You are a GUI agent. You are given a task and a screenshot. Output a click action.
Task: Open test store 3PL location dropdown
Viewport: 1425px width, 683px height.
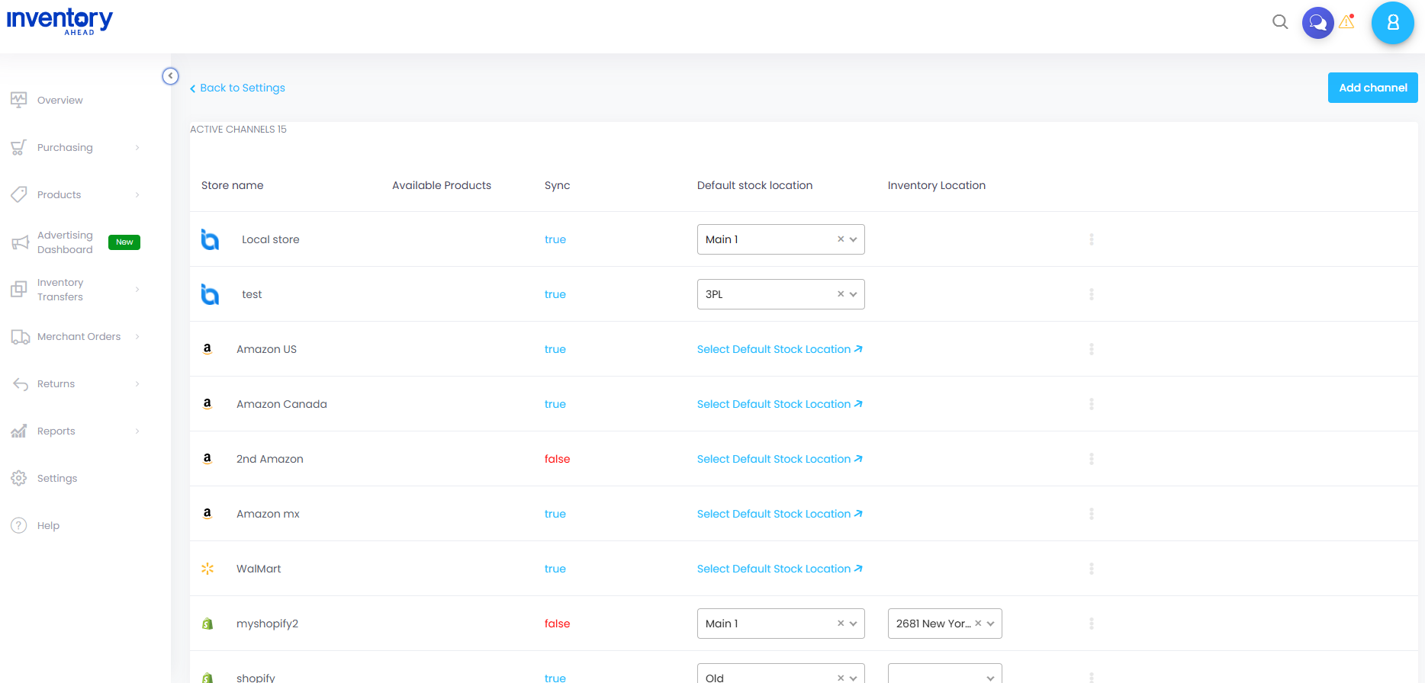pos(780,294)
